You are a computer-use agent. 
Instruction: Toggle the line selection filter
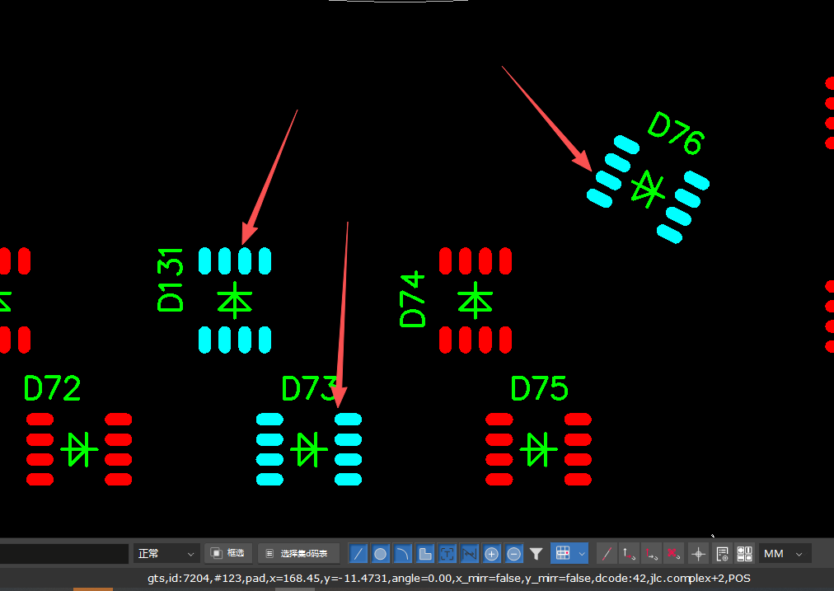pos(358,553)
